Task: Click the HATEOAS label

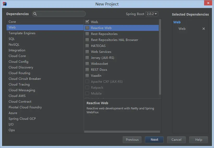Action: click(x=98, y=46)
